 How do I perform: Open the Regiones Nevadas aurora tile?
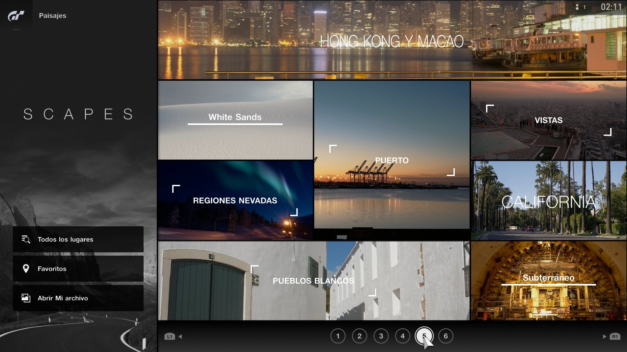(x=235, y=200)
